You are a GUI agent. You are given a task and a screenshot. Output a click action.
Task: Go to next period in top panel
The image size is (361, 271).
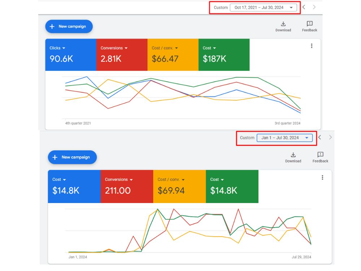314,7
